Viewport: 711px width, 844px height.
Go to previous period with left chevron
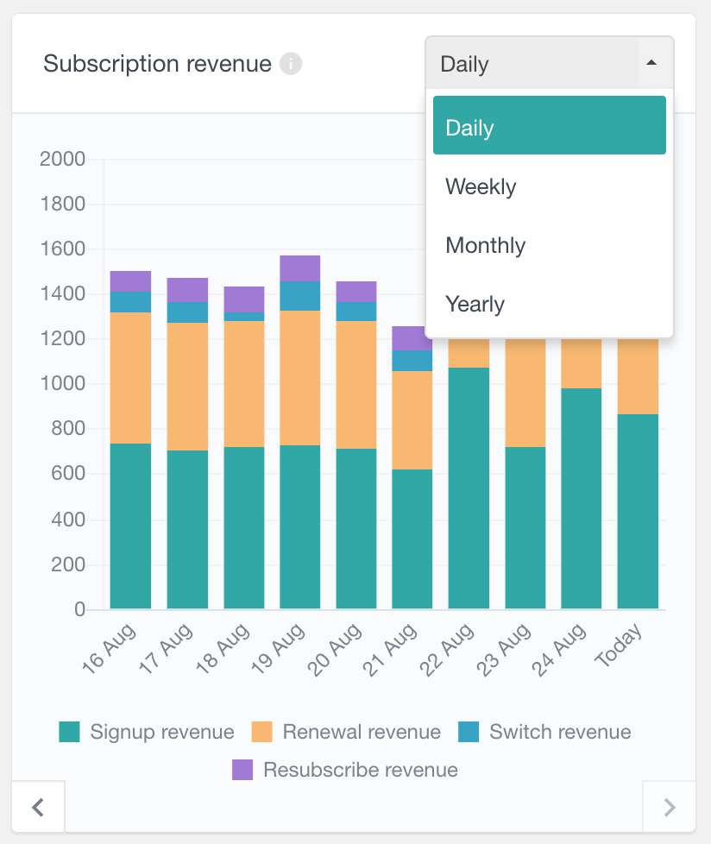click(x=38, y=807)
